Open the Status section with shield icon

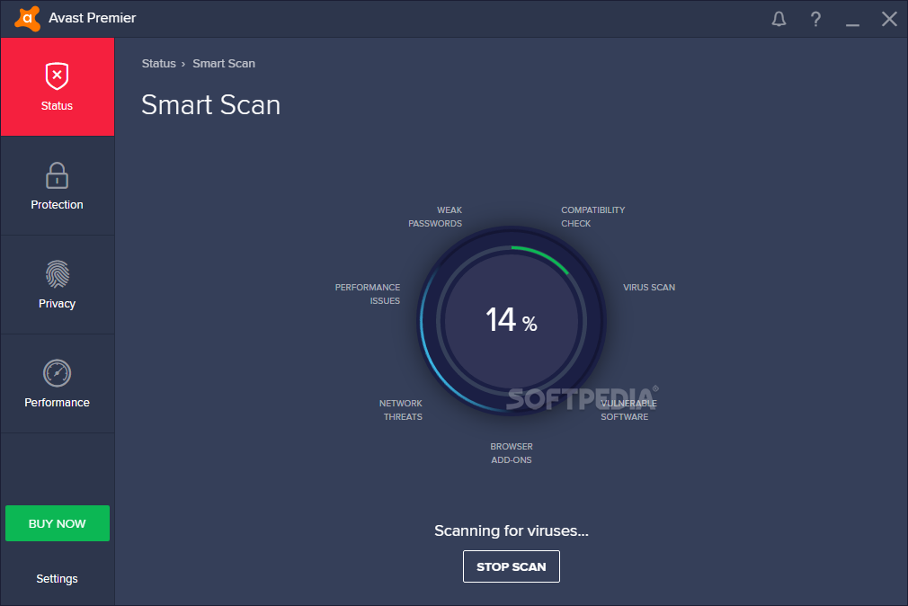pos(57,76)
